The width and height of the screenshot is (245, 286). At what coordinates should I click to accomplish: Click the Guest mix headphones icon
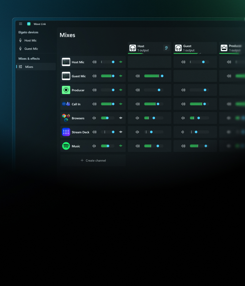coord(178,48)
